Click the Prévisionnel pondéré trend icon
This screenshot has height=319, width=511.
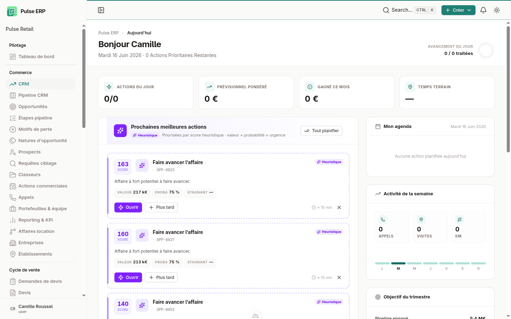coord(209,87)
